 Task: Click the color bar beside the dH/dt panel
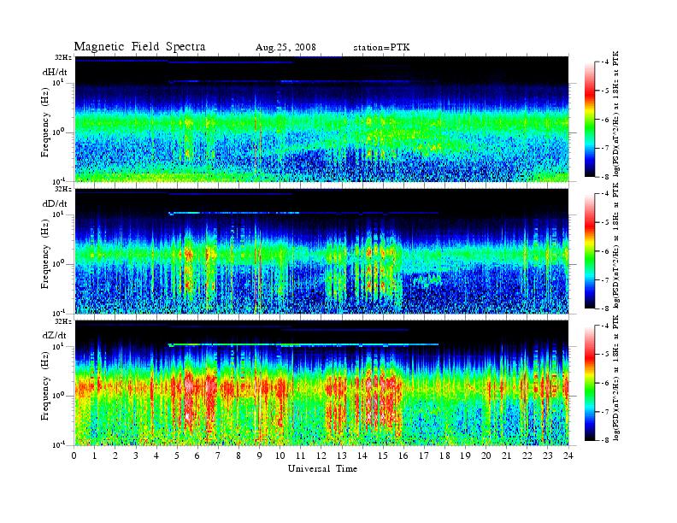tap(590, 120)
